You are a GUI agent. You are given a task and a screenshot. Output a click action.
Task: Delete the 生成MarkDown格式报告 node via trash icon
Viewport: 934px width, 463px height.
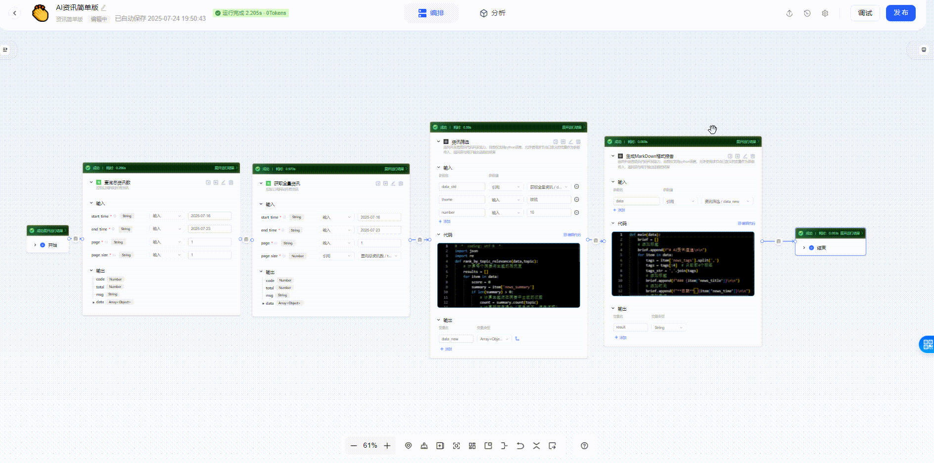coord(752,156)
